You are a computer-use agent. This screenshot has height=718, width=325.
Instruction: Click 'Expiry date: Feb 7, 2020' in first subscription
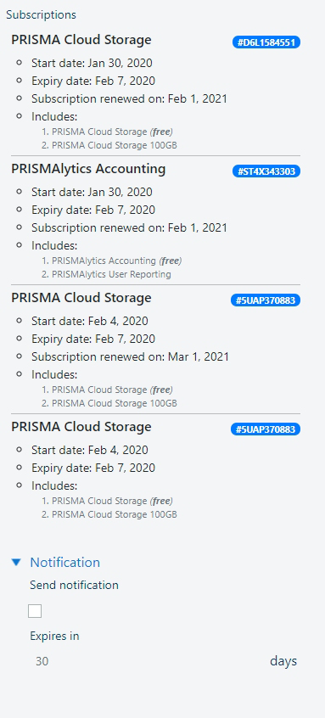[x=93, y=81]
